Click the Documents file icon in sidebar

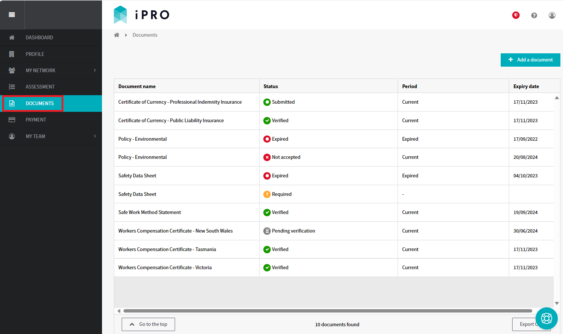[12, 103]
